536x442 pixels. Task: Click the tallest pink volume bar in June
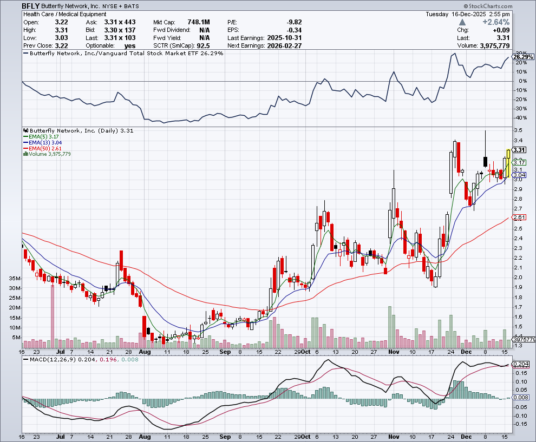53,316
